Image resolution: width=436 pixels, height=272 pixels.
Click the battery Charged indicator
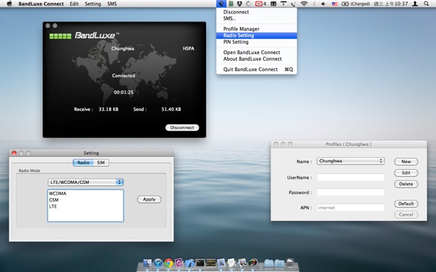tap(355, 3)
